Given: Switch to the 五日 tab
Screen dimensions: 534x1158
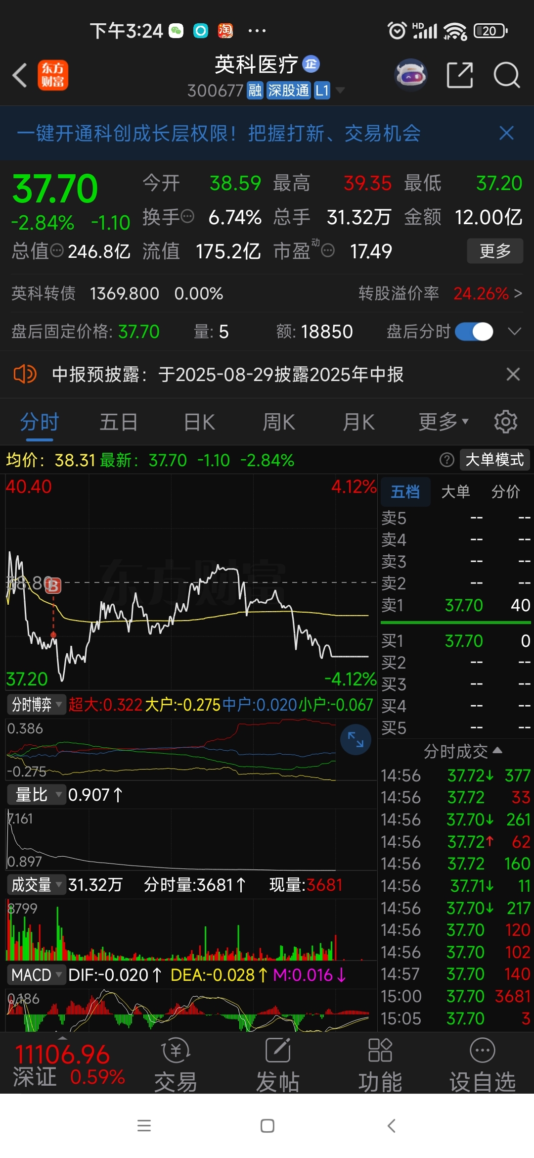Looking at the screenshot, I should coord(119,422).
